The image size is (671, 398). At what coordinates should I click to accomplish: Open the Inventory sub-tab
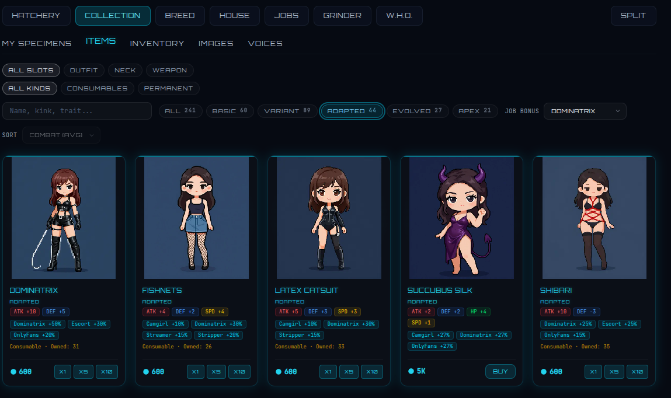(x=157, y=43)
